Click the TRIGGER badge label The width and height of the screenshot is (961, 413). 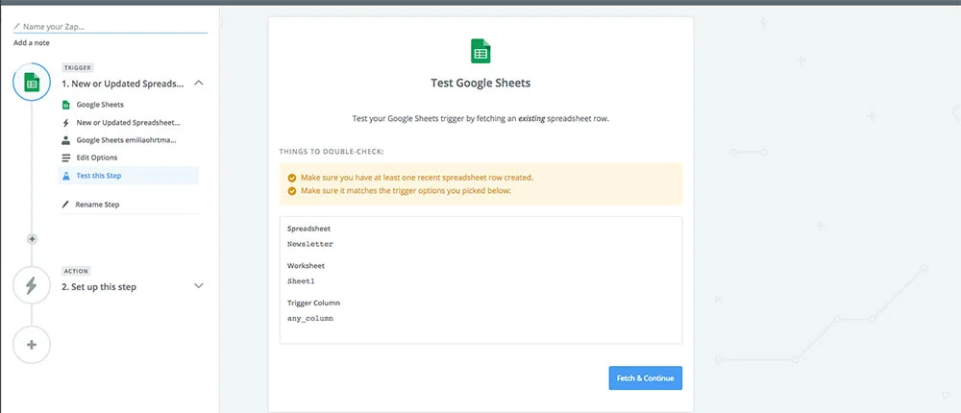click(77, 68)
